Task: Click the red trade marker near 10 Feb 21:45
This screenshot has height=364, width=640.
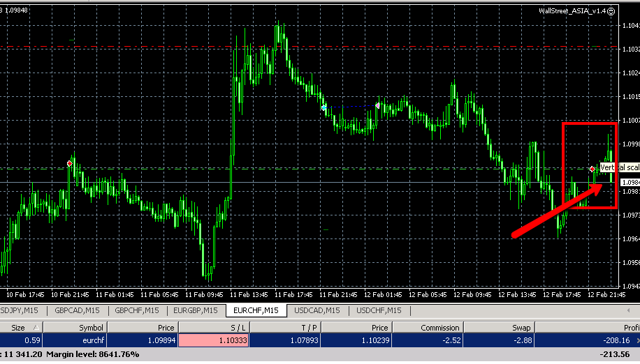Action: click(70, 164)
